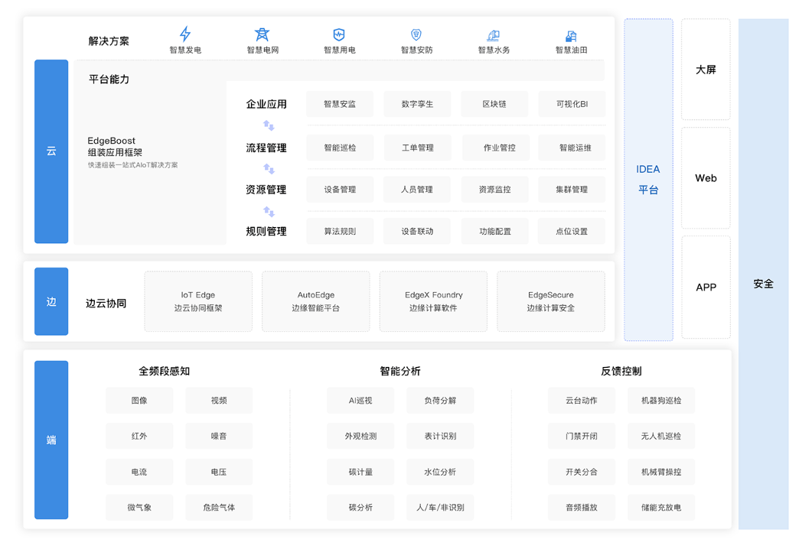Click 外观检测 analysis box
The image size is (812, 549).
click(360, 436)
